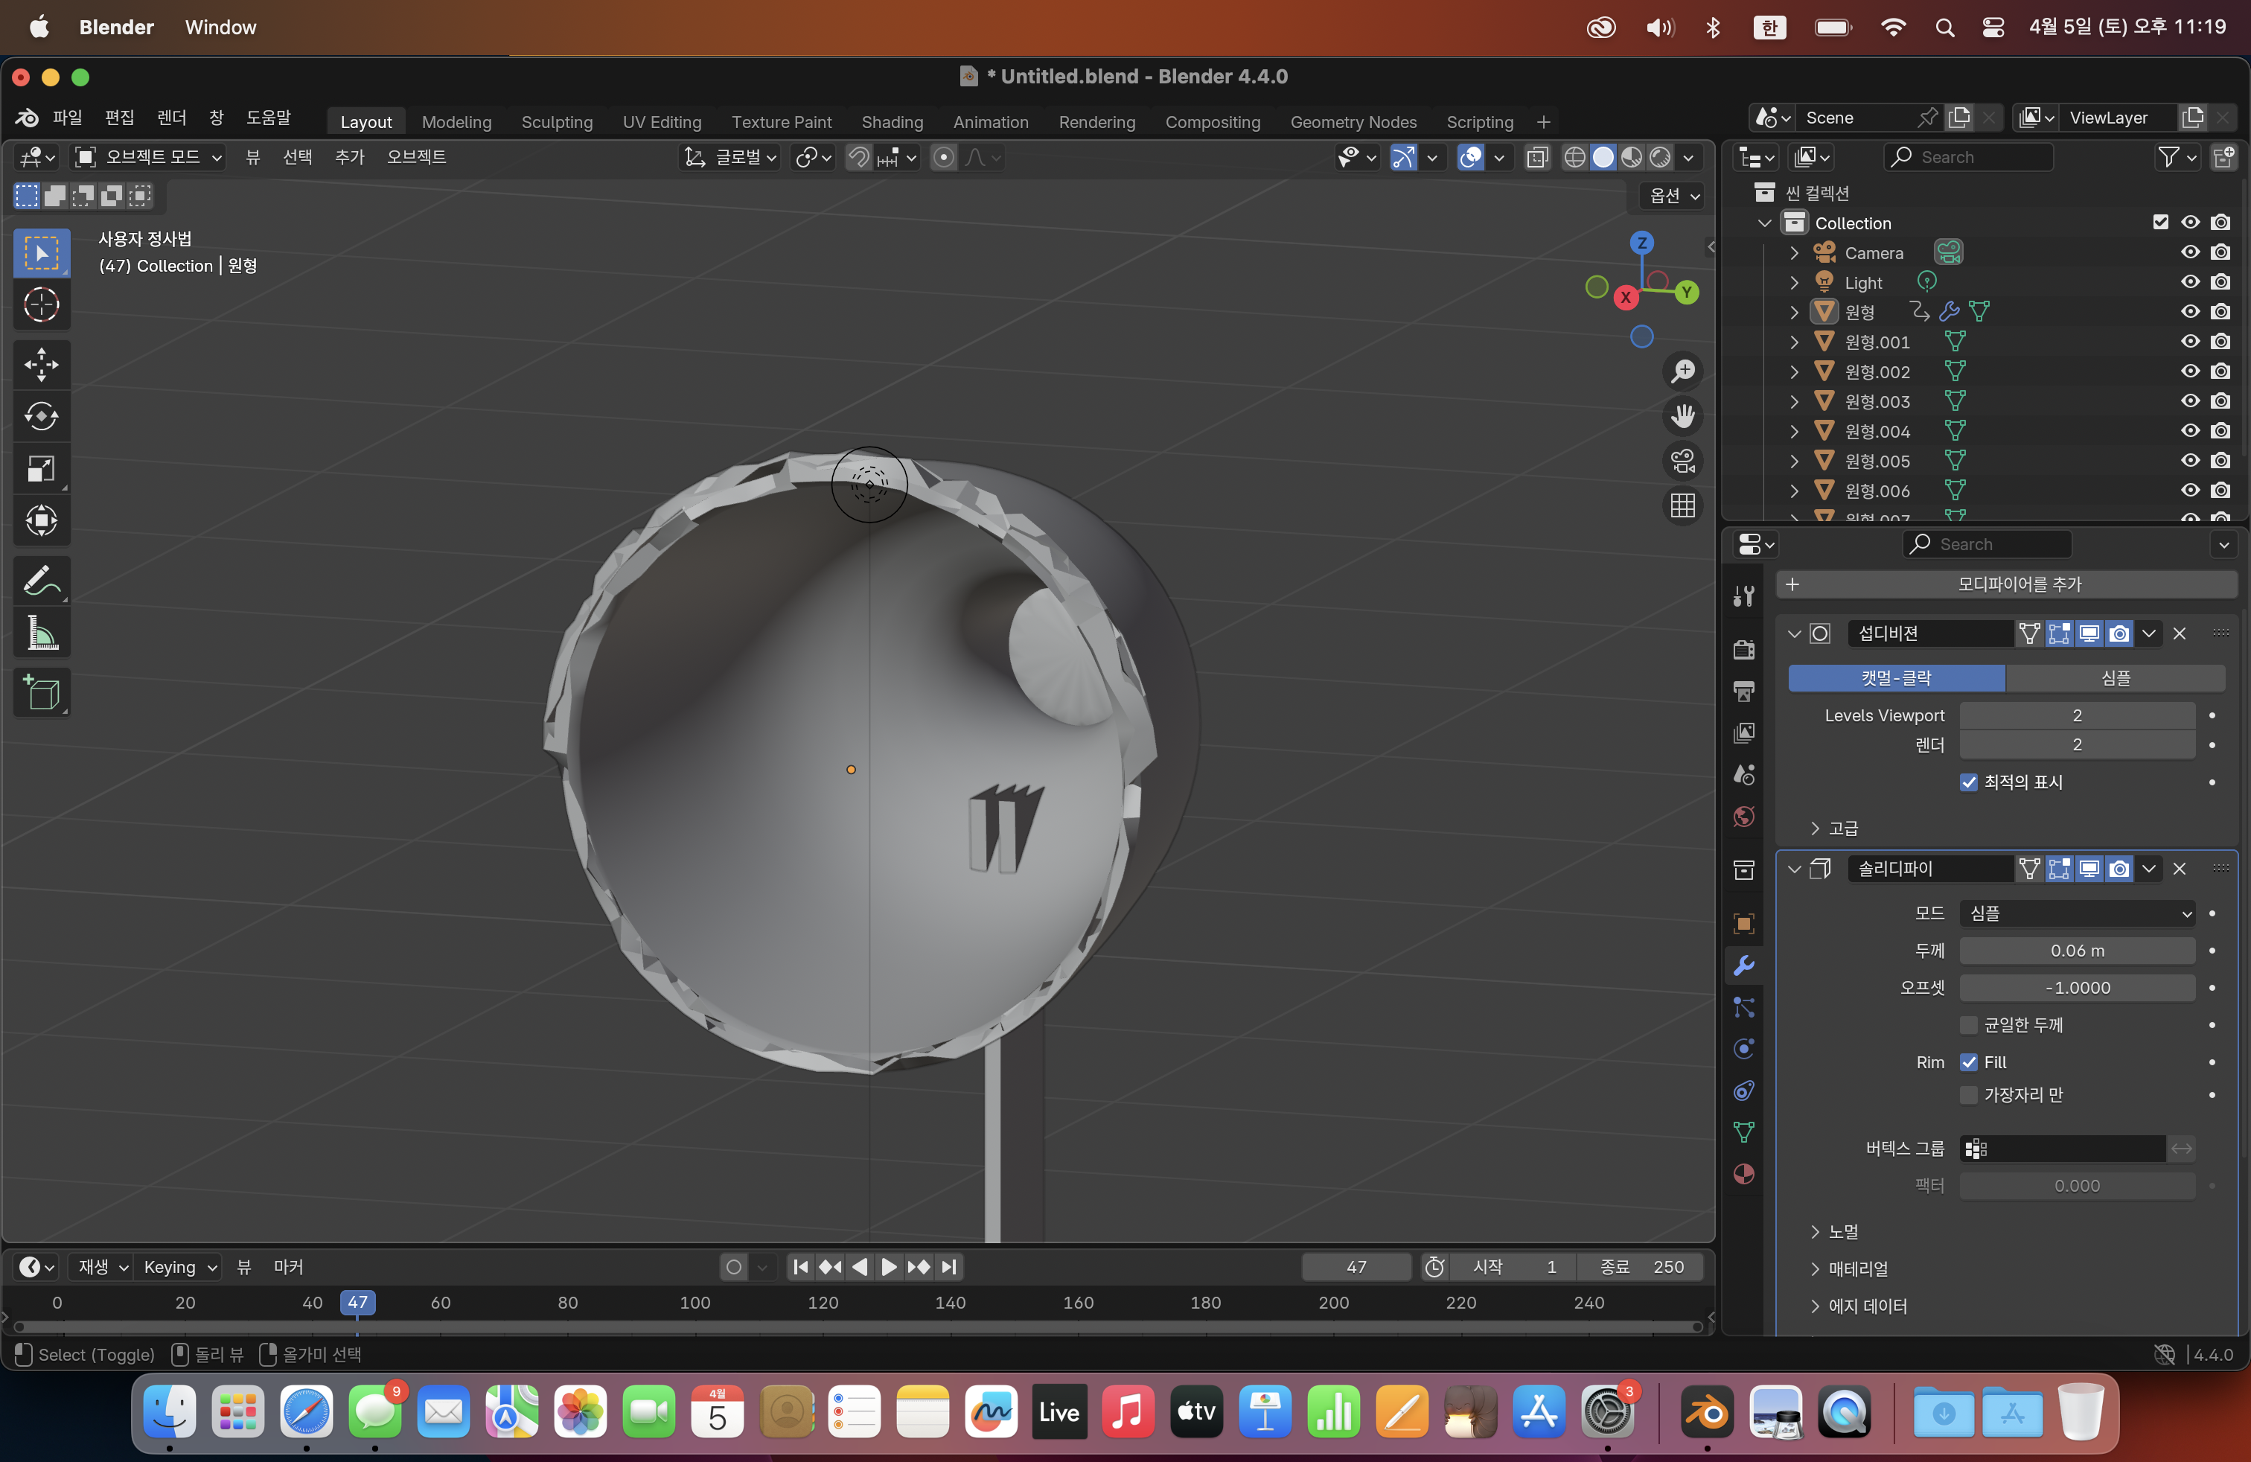Select the 심플 subdivision type button
2251x1462 pixels.
point(2116,678)
